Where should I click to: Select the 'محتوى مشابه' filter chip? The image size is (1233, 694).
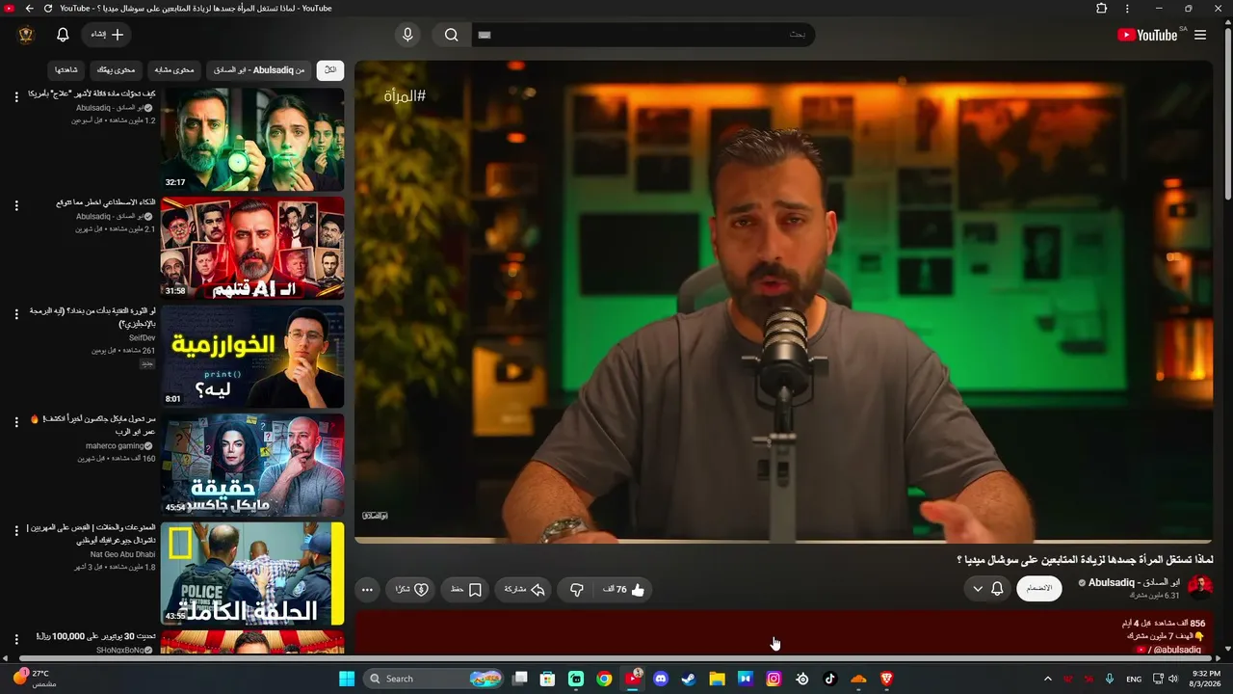click(x=174, y=70)
